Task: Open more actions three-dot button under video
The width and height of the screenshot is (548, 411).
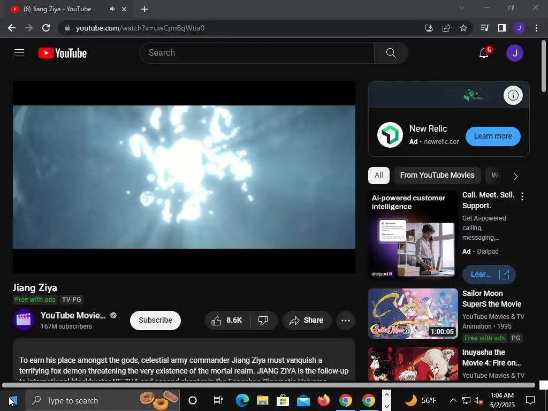Action: [346, 320]
